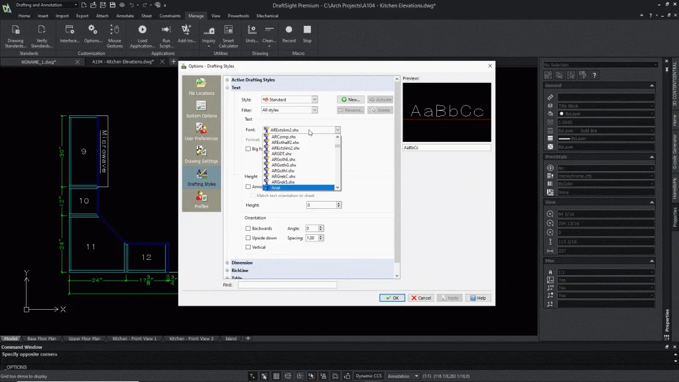Screen dimensions: 679x382
Task: Tick the Vertical orientation checkbox
Action: point(248,247)
